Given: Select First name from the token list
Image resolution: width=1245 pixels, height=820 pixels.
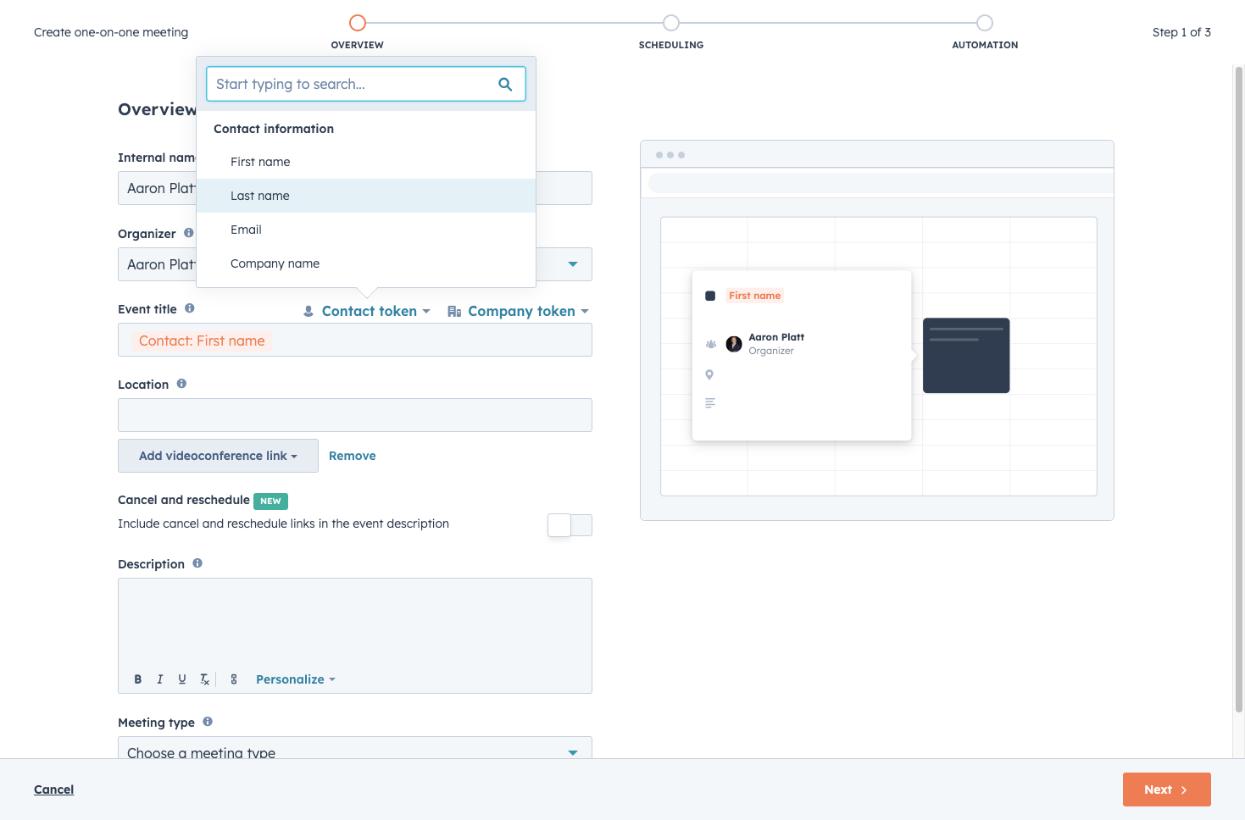Looking at the screenshot, I should (366, 162).
